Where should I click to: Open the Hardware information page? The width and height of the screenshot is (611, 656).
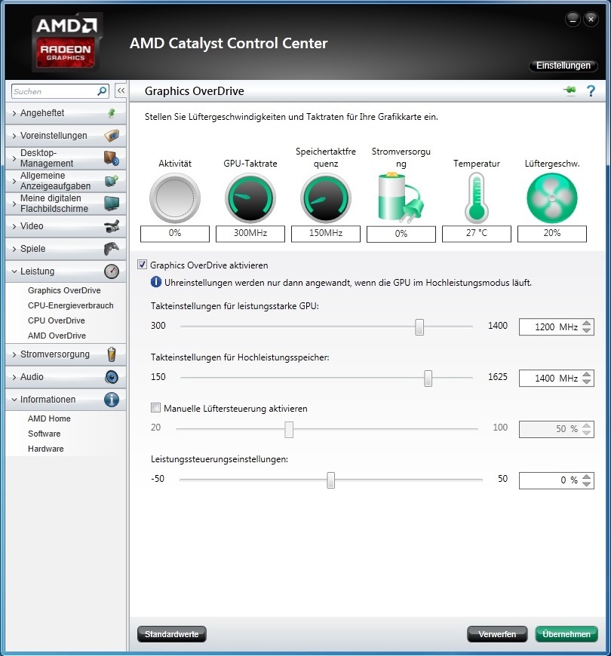tap(46, 449)
